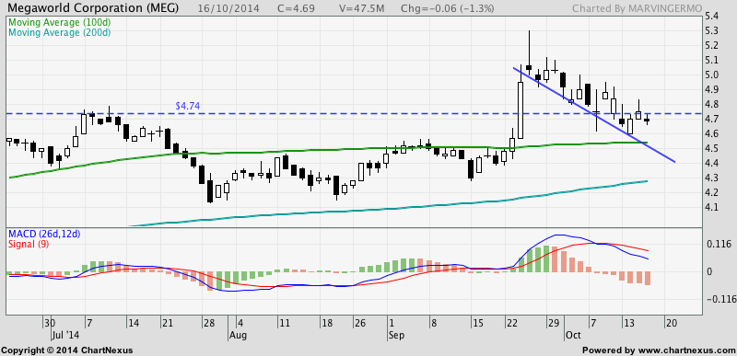
Task: Click the tall spike candle reaching 5.3
Action: [x=529, y=52]
